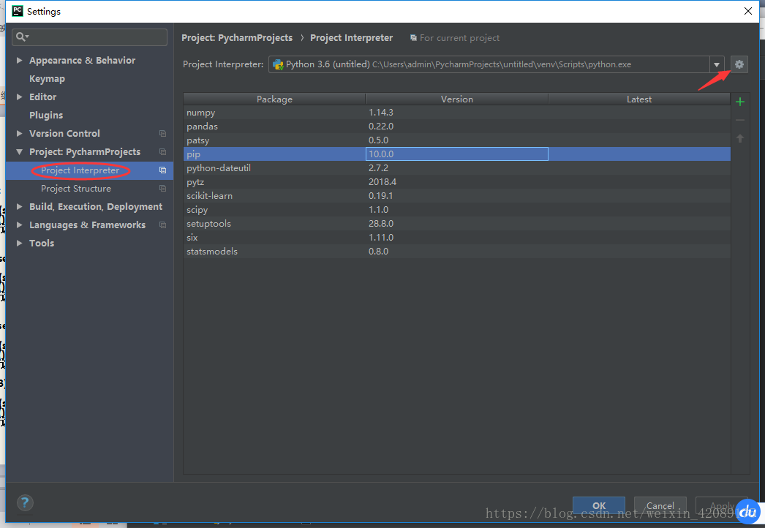This screenshot has height=528, width=765.
Task: Click the pandas version 0.22.0 cell
Action: point(456,127)
